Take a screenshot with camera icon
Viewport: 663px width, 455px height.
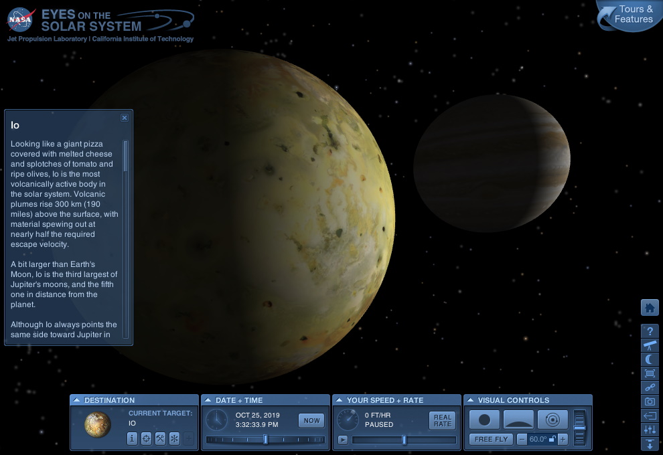point(650,401)
